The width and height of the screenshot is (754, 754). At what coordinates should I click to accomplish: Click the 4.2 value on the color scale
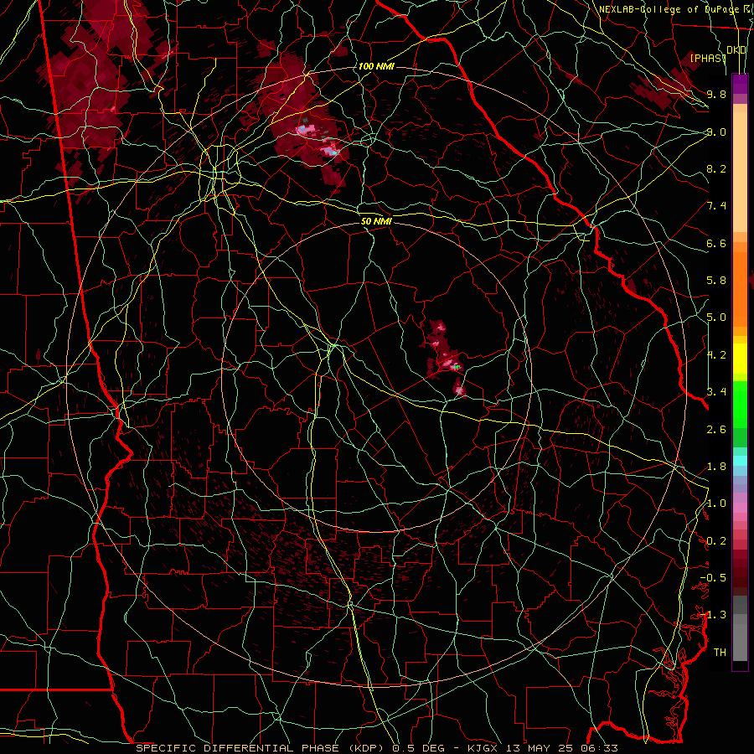[x=716, y=355]
